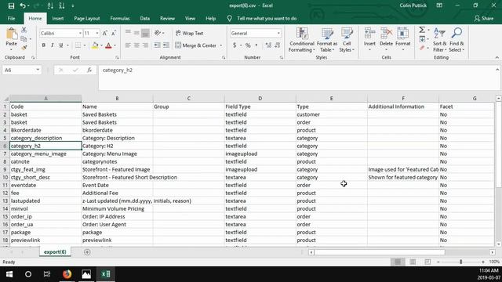Open Conditional Formatting menu

click(301, 40)
